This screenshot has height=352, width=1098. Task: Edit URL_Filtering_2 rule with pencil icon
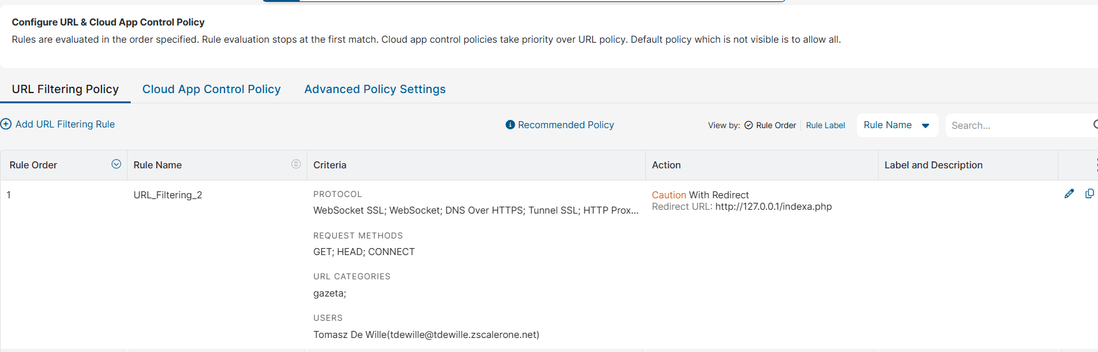pyautogui.click(x=1069, y=194)
